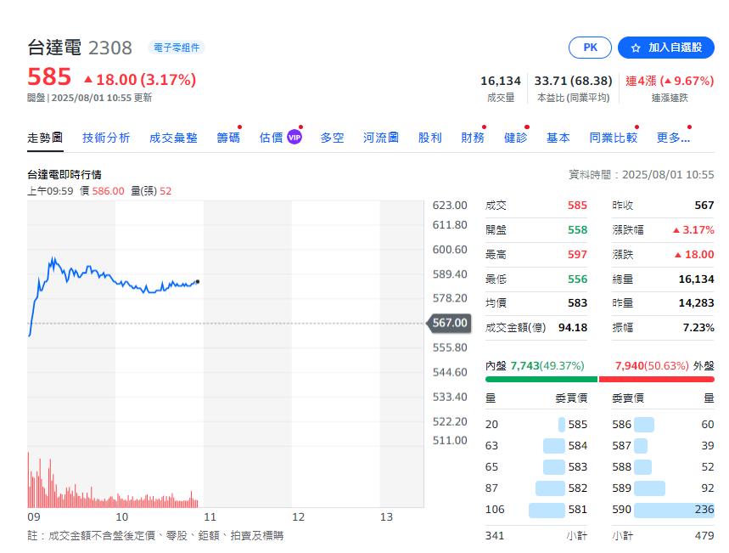Click the current price 585 headline

(x=49, y=76)
